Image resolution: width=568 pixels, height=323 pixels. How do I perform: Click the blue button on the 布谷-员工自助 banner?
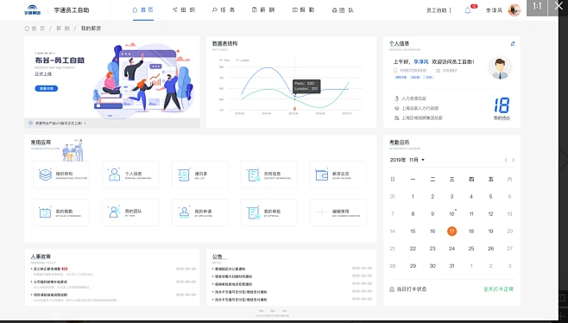pos(47,88)
